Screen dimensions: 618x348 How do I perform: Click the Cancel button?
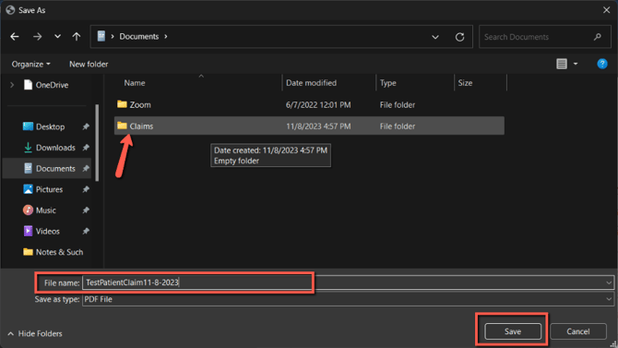pos(578,331)
